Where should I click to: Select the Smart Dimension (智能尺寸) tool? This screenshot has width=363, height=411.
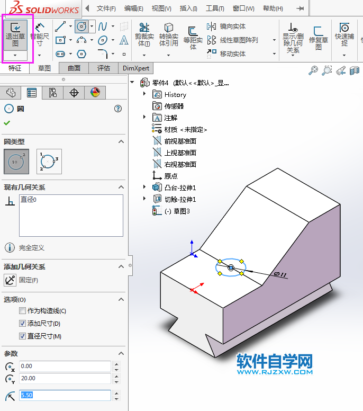click(40, 35)
